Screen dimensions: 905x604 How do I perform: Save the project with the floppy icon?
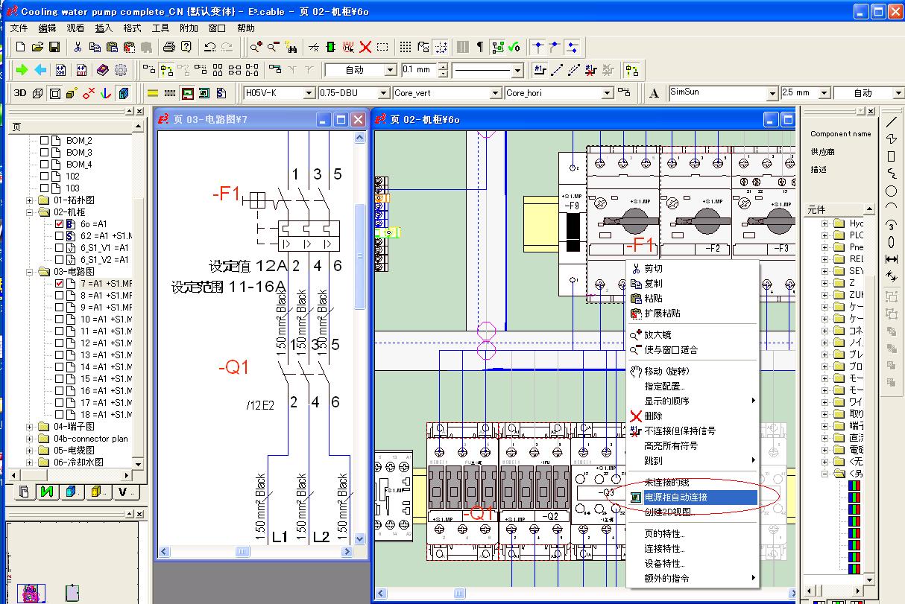(54, 47)
